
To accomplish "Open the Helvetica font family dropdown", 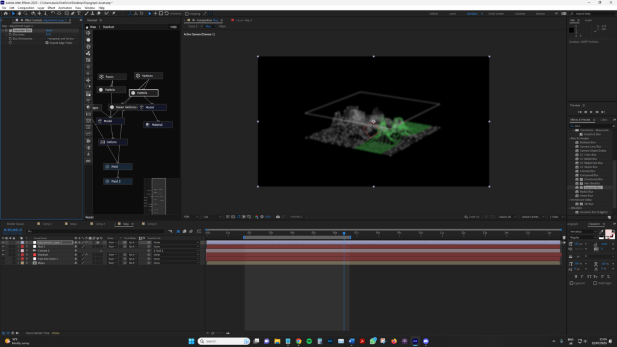I will 583,232.
